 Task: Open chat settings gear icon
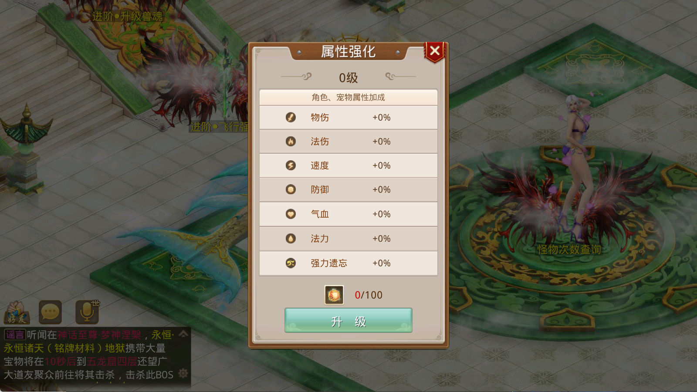pos(183,373)
